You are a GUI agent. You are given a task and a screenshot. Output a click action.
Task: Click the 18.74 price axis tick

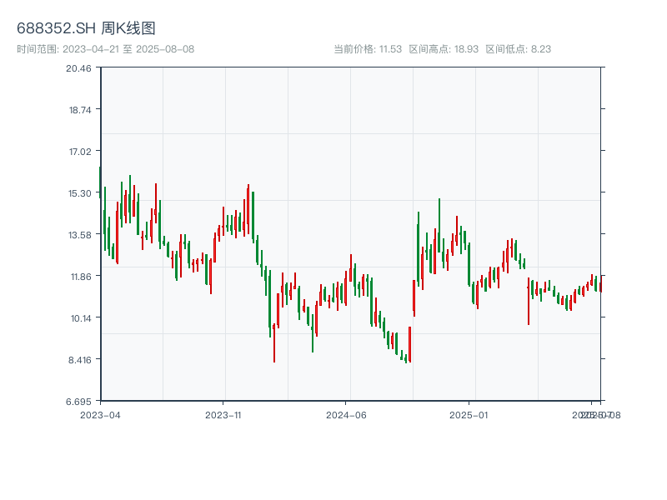pyautogui.click(x=78, y=110)
